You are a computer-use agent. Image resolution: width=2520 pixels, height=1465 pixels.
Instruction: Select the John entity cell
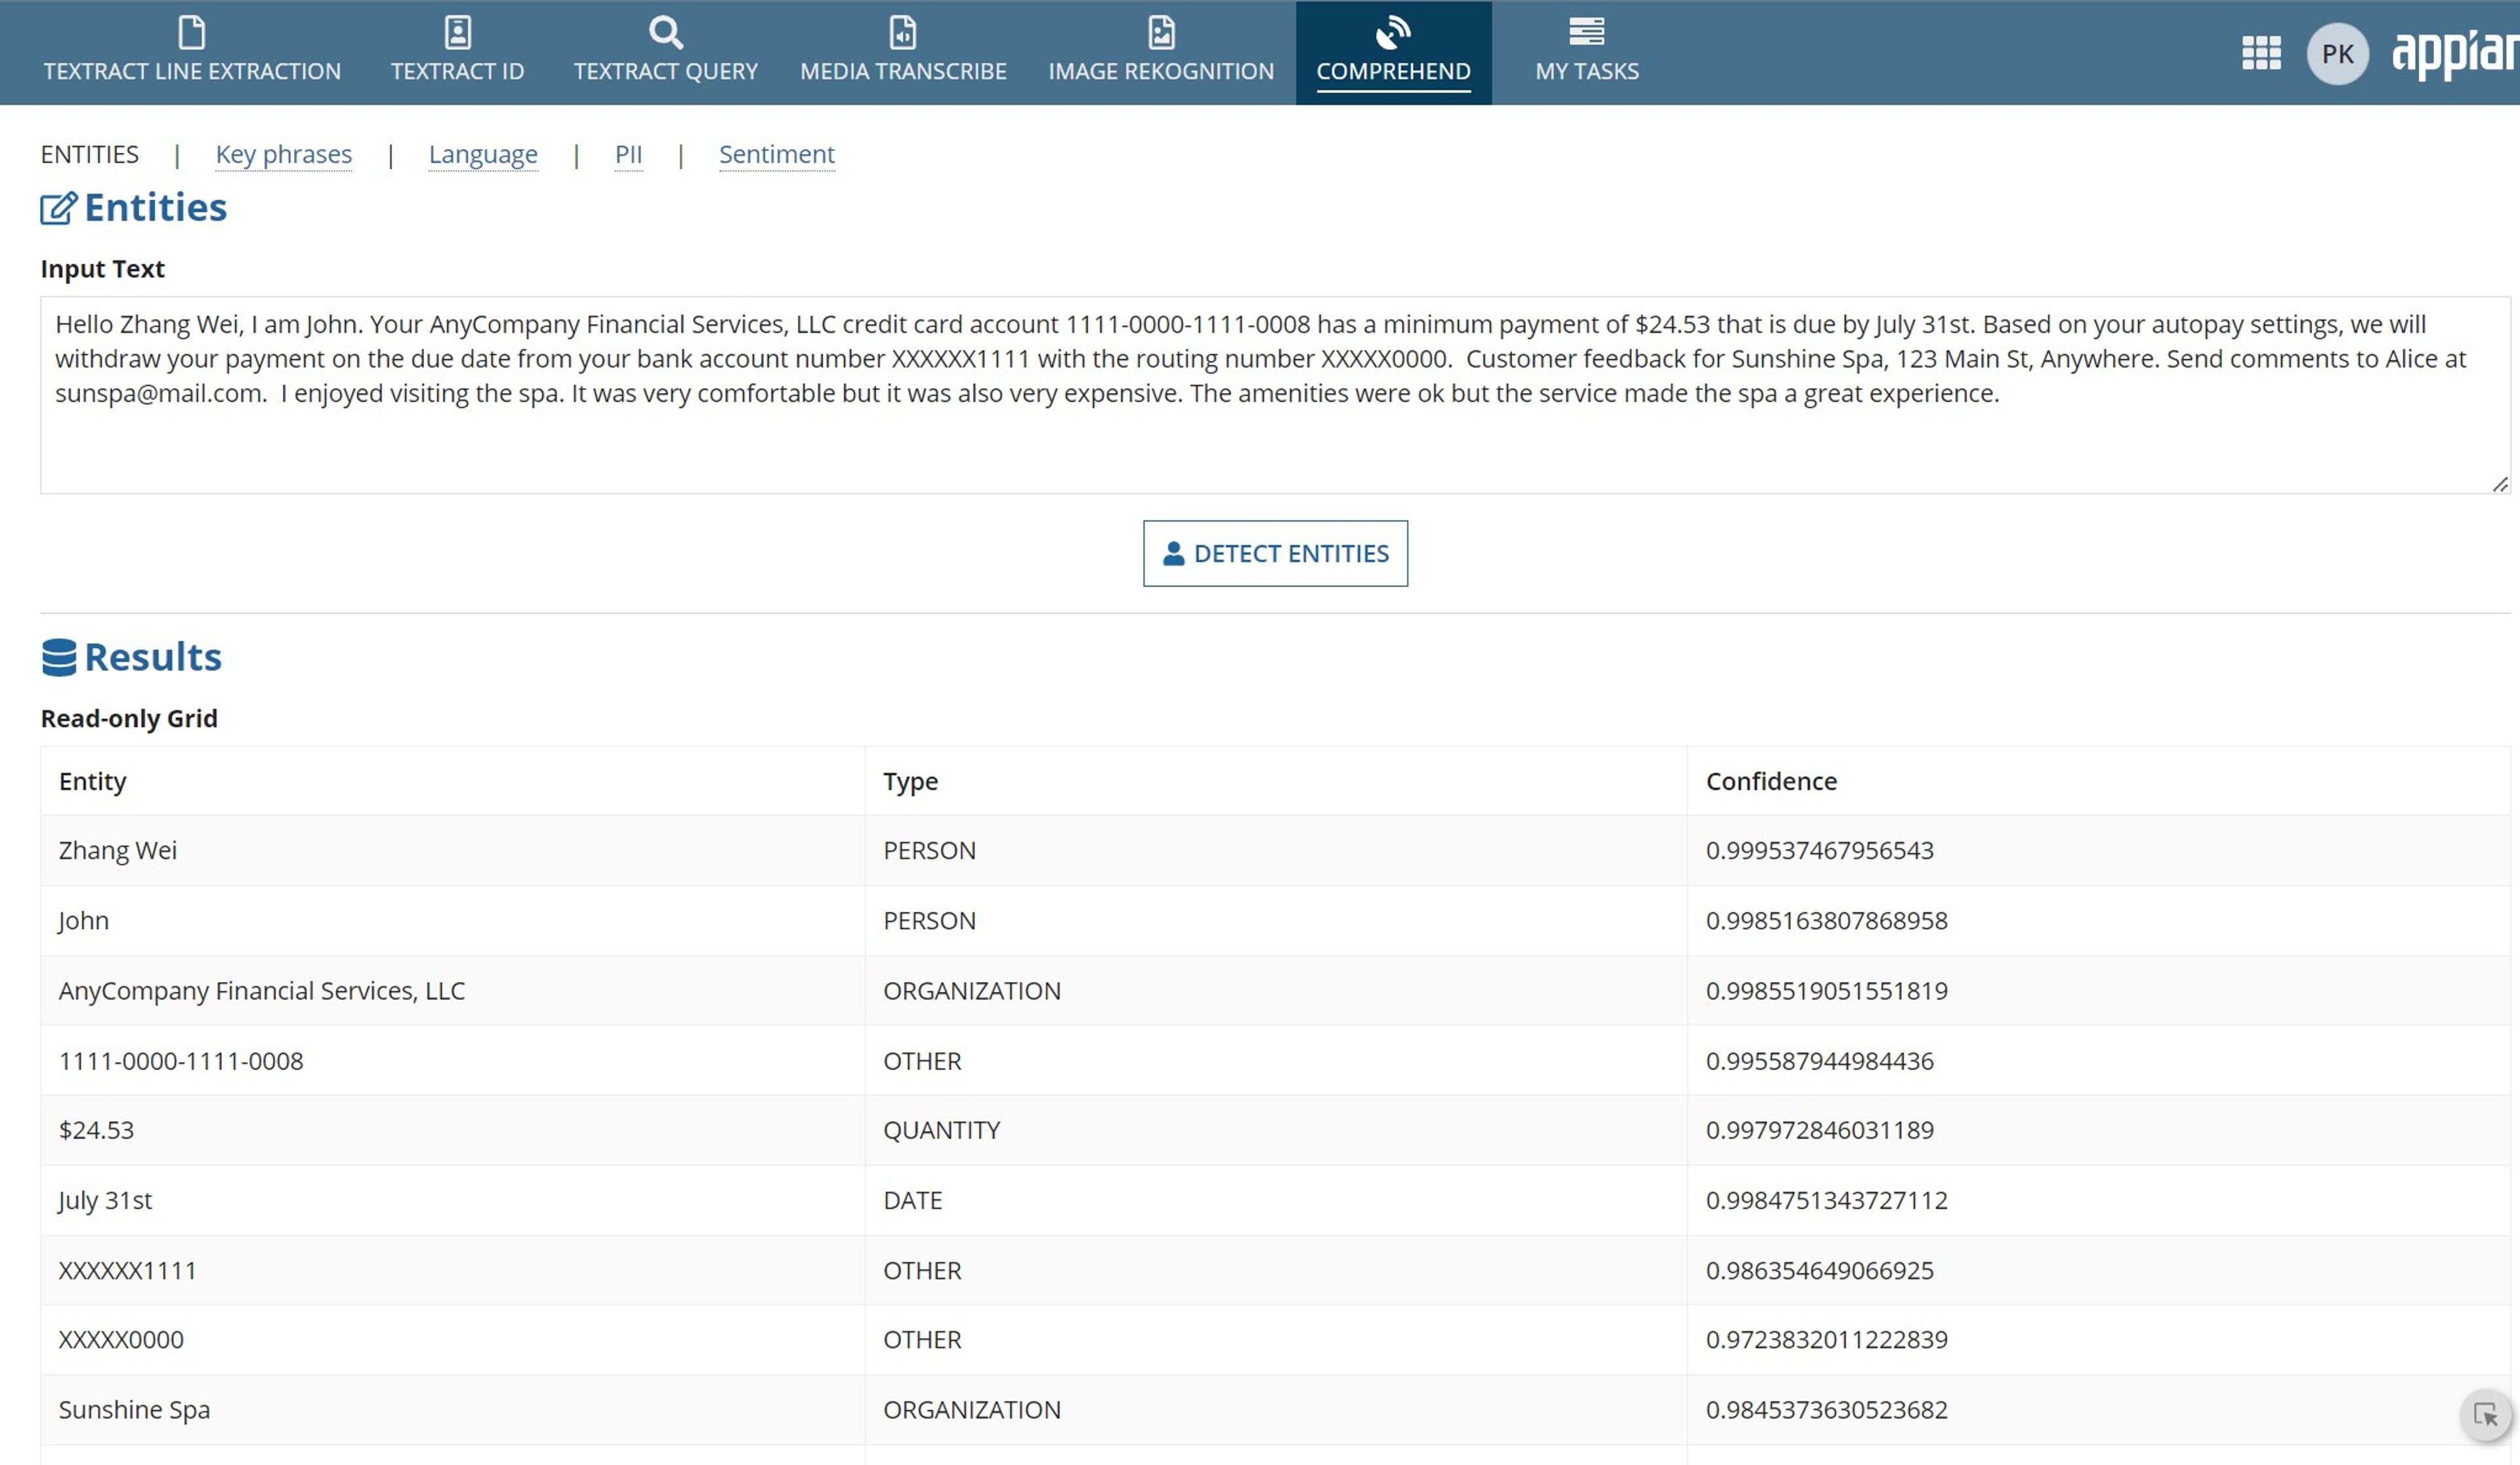coord(452,920)
